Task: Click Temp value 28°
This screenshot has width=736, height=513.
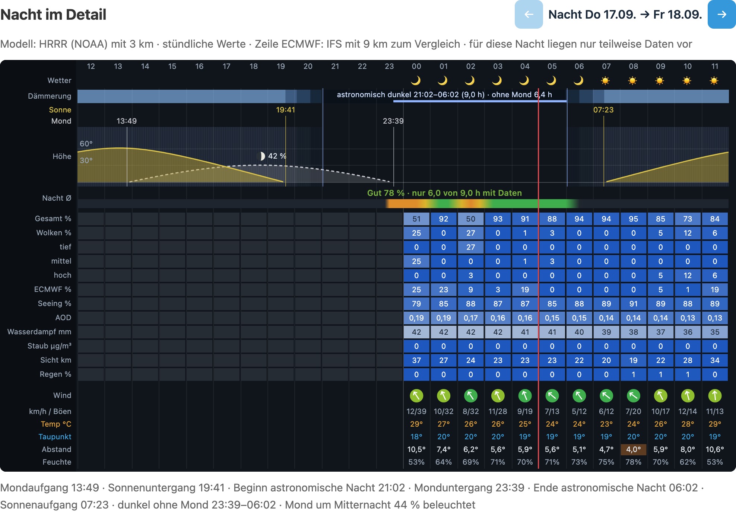Action: 688,424
